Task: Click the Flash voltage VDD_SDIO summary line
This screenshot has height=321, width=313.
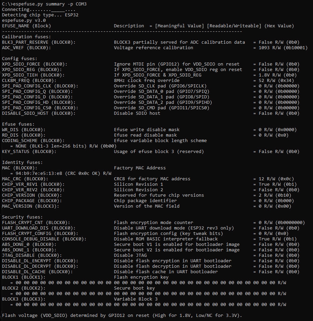Action: coord(122,316)
